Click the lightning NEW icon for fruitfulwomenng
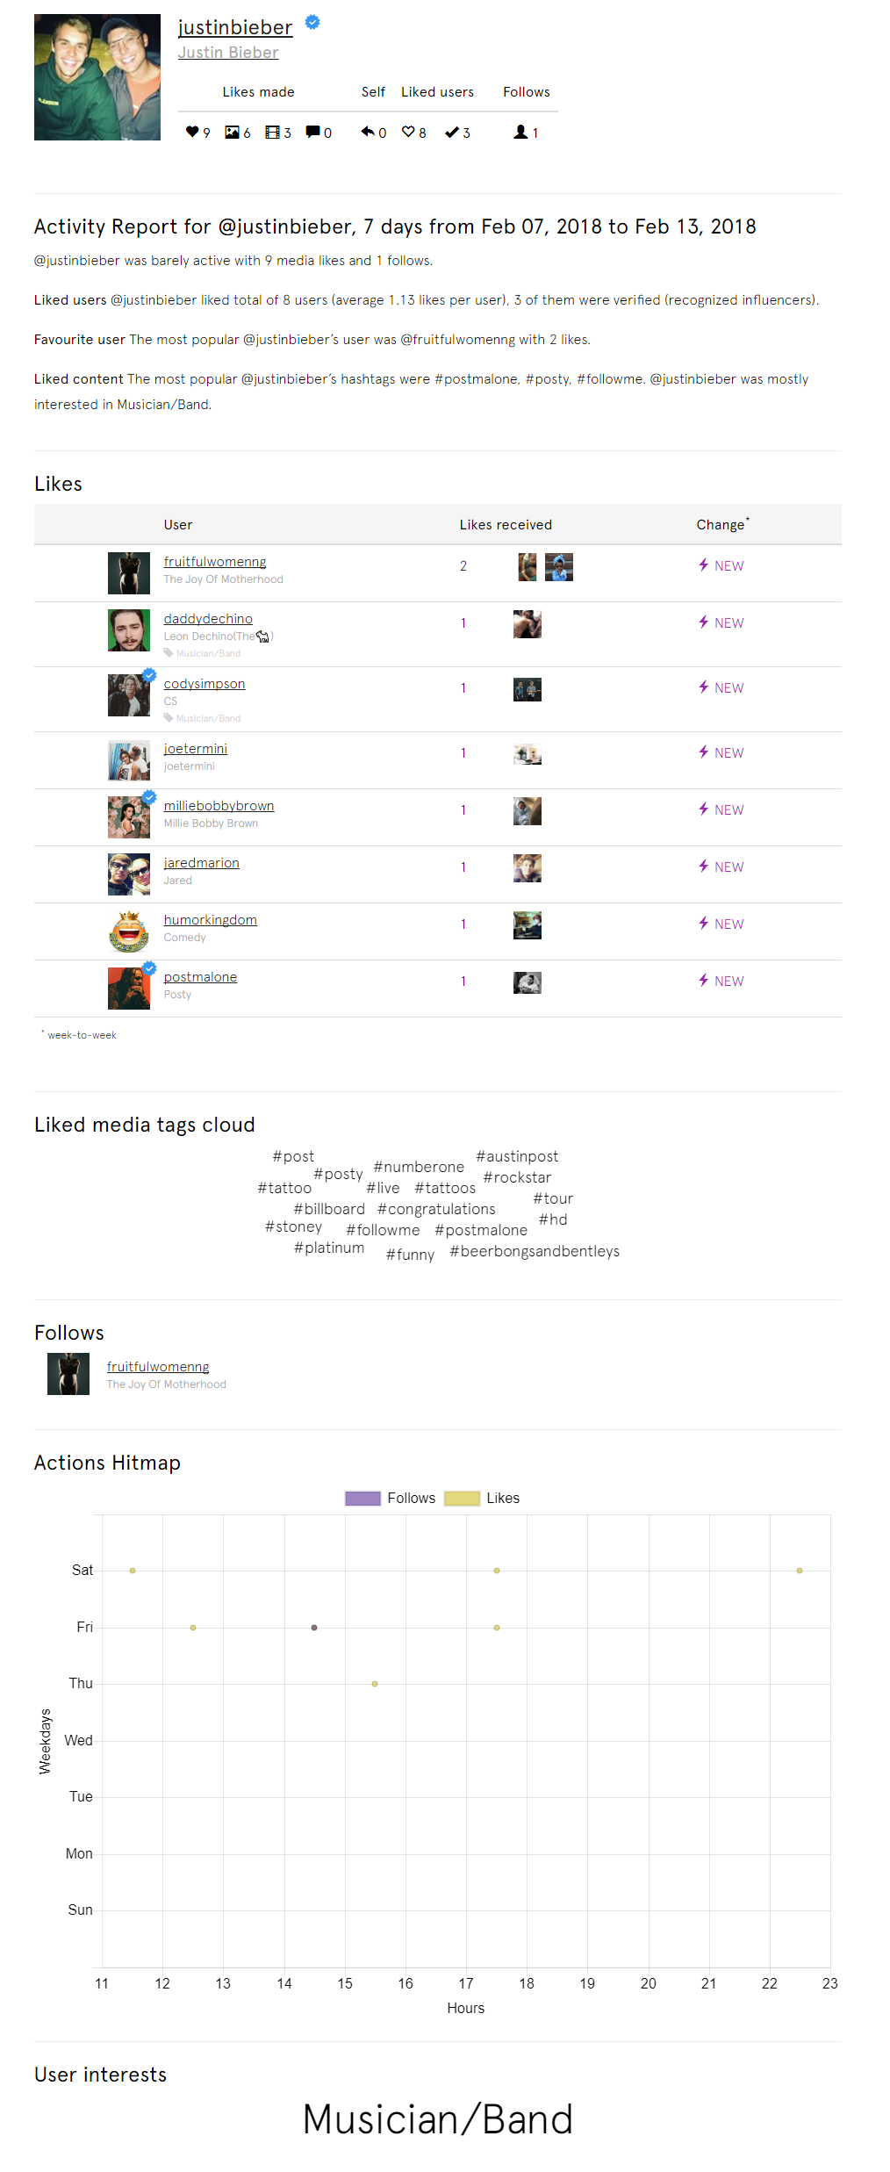The height and width of the screenshot is (2172, 890). coord(703,565)
